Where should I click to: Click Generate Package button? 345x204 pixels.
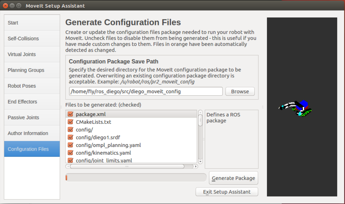click(x=234, y=178)
